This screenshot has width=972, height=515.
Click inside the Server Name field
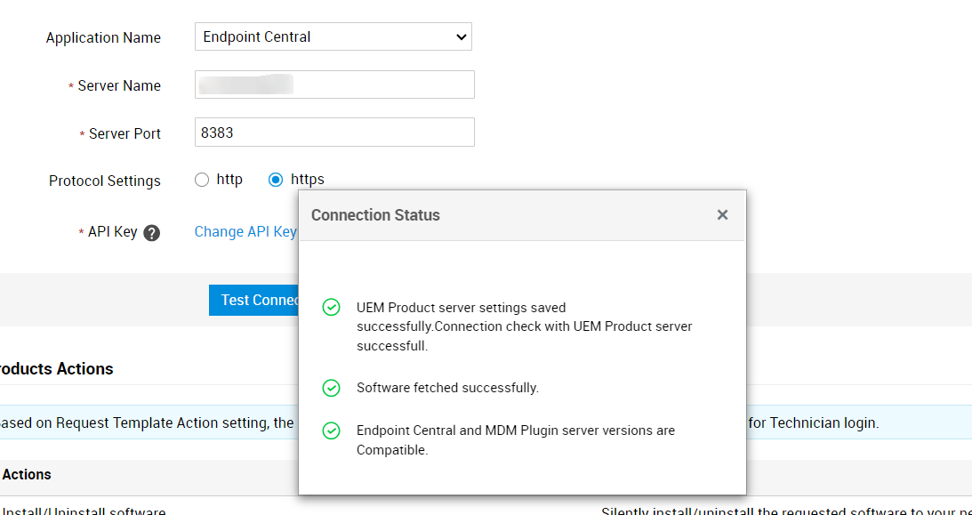[x=333, y=84]
